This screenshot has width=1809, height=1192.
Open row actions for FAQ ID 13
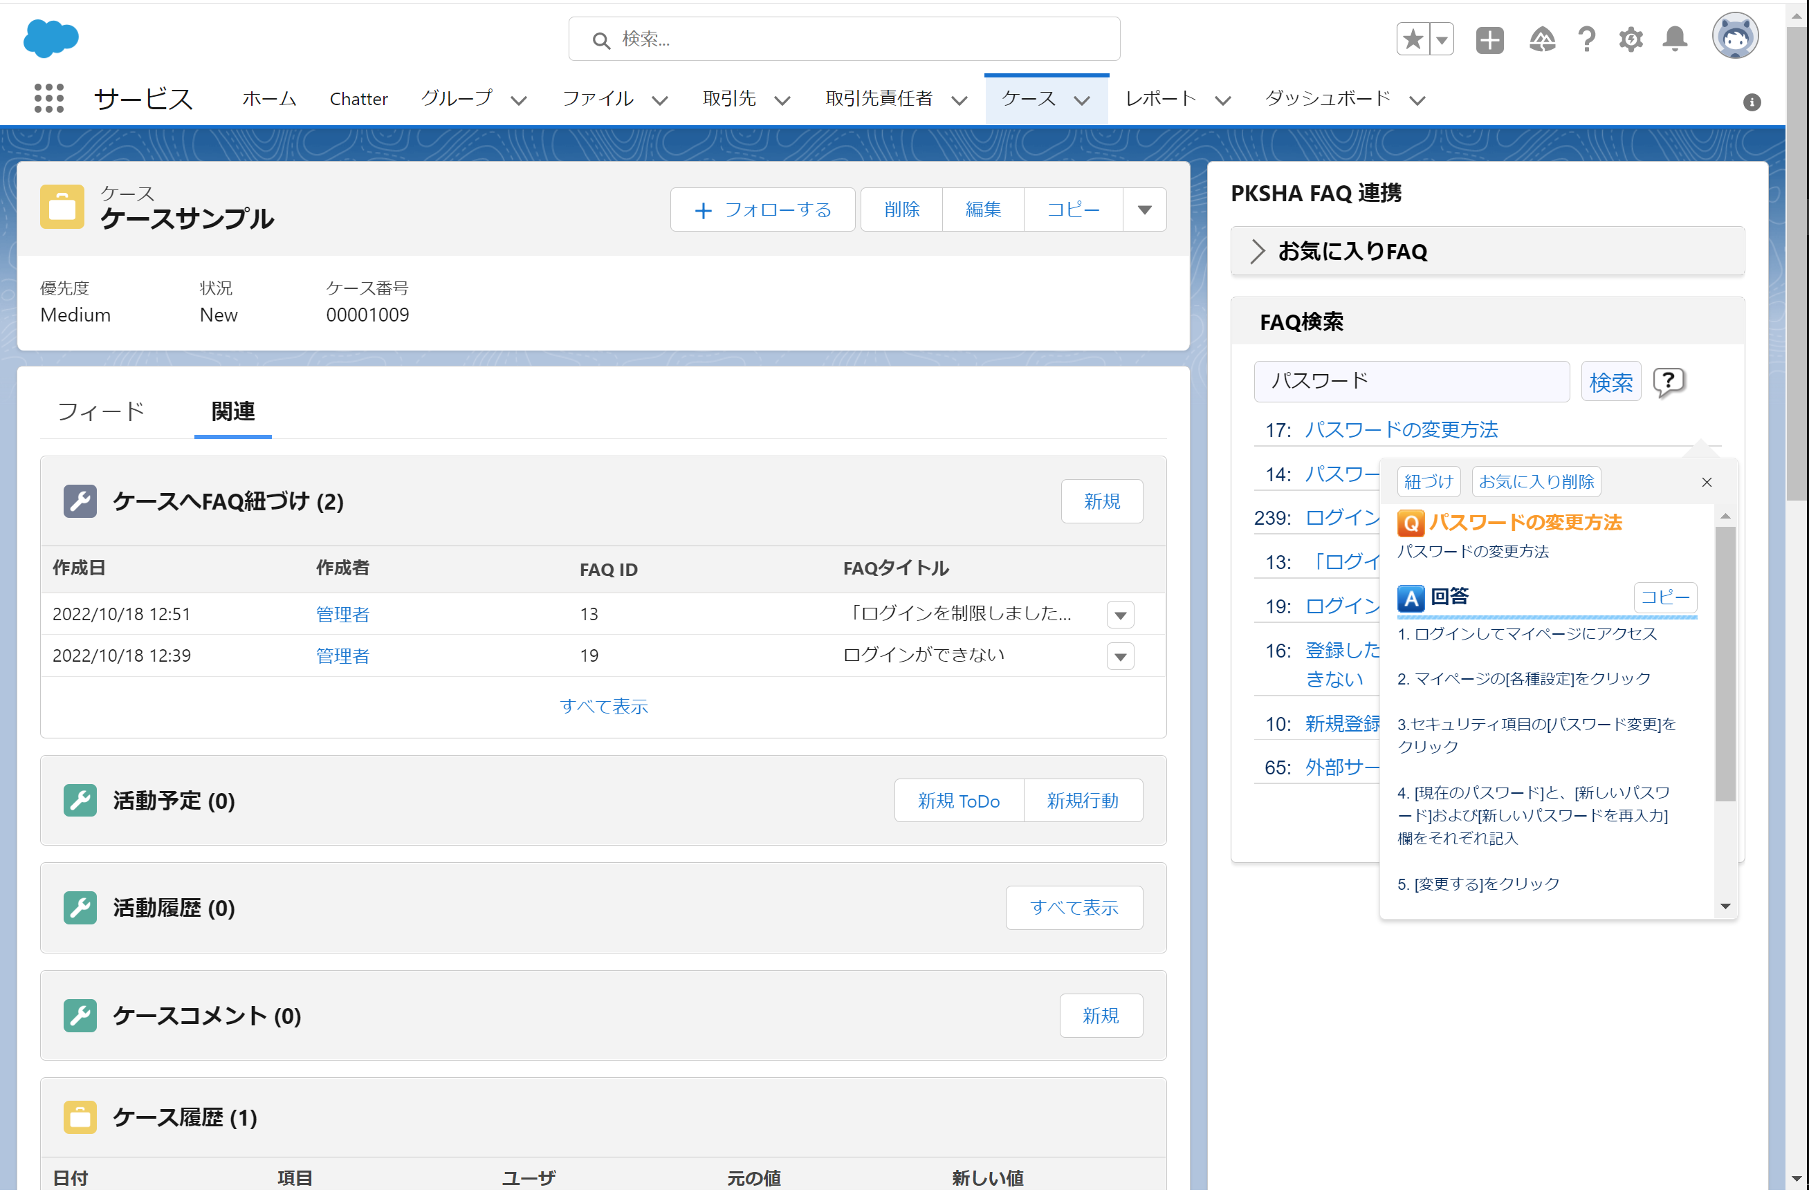click(x=1120, y=615)
